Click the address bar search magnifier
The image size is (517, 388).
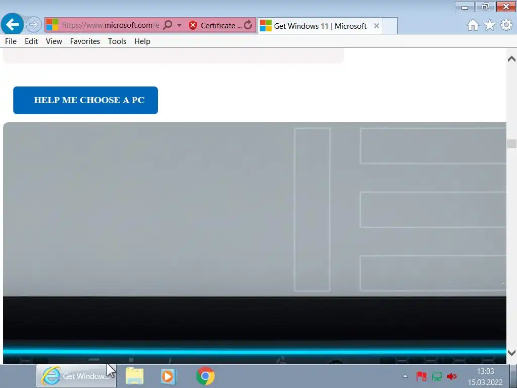click(168, 25)
